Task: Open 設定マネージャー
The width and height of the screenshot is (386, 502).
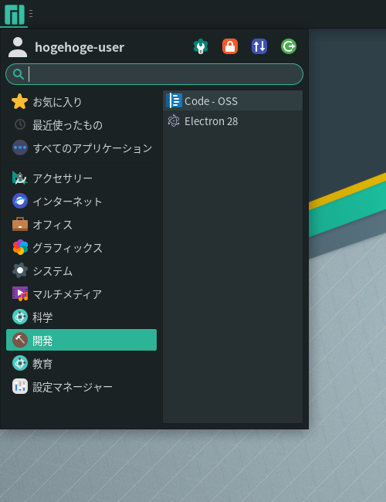Action: tap(81, 387)
